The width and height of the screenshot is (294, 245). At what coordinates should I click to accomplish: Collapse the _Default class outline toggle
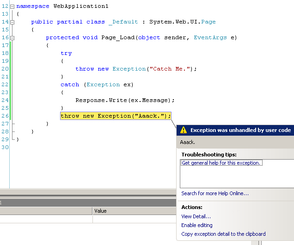(12, 23)
